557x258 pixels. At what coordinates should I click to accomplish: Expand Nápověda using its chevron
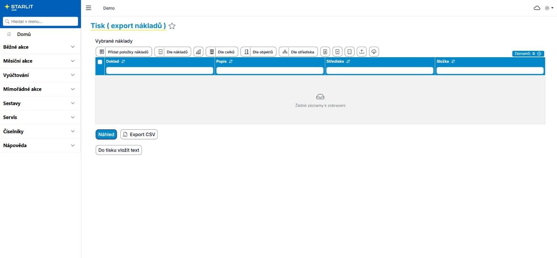point(73,145)
